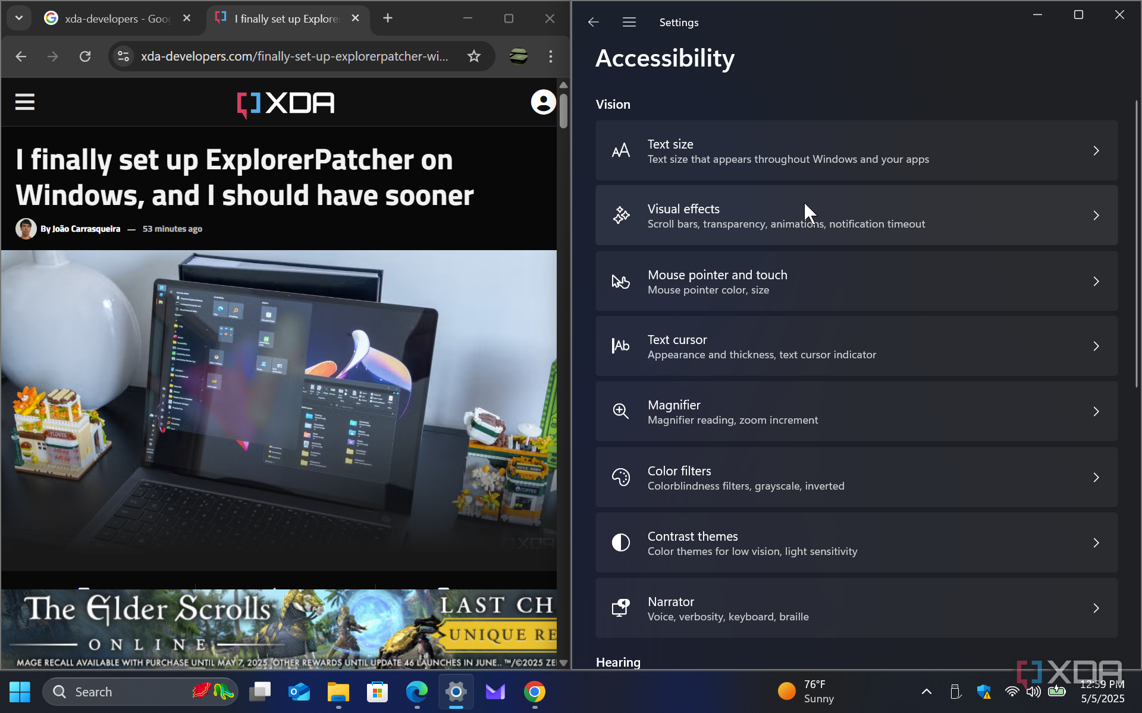The height and width of the screenshot is (713, 1142).
Task: Click the Text cursor Ab icon
Action: 621,346
